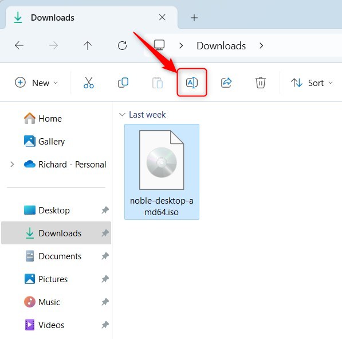Share the selected file

coord(226,83)
